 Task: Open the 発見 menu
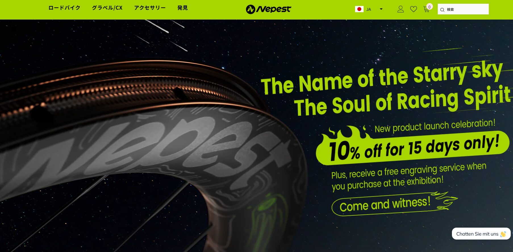coord(182,8)
